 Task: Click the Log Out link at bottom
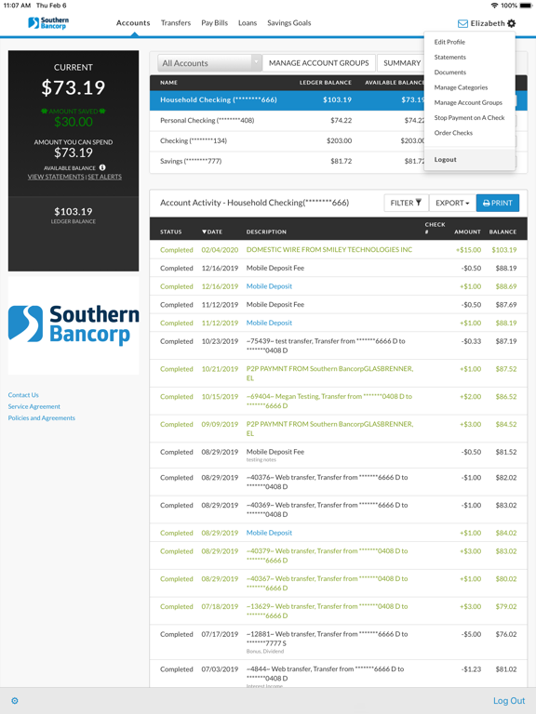pyautogui.click(x=509, y=701)
